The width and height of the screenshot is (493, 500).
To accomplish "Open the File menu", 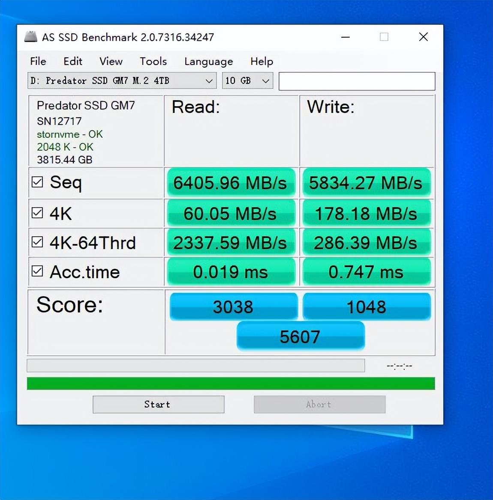I will [38, 61].
